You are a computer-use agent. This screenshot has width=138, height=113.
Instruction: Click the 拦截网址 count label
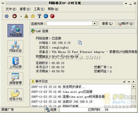103,71
